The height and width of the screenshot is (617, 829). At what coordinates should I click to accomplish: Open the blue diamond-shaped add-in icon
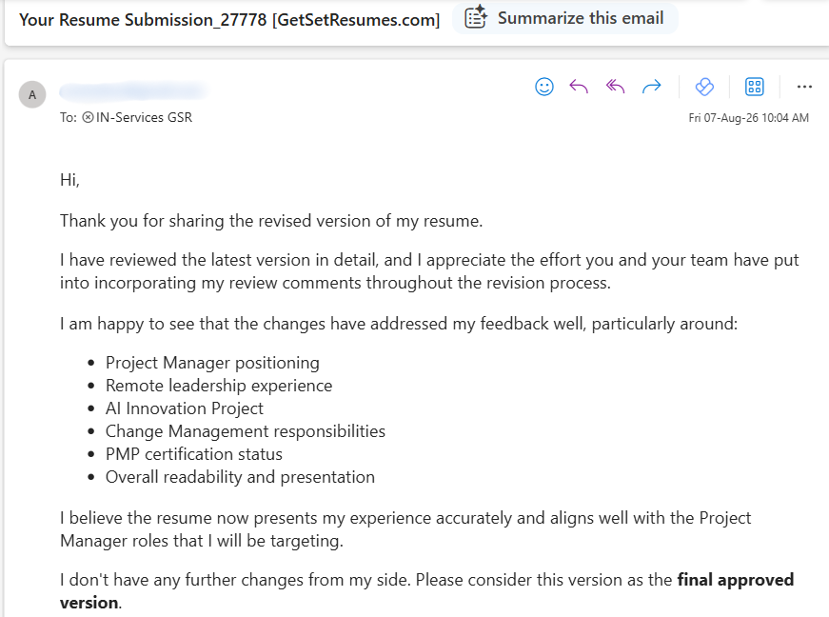point(704,87)
